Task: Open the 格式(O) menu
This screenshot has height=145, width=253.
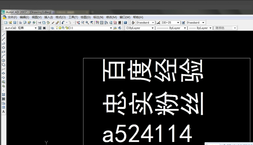Action: tap(60, 17)
